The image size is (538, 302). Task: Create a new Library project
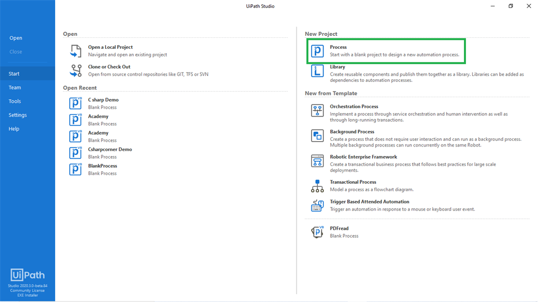click(x=417, y=73)
